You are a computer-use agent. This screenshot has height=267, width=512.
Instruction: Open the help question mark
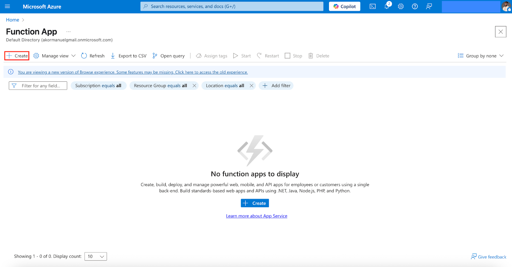415,6
